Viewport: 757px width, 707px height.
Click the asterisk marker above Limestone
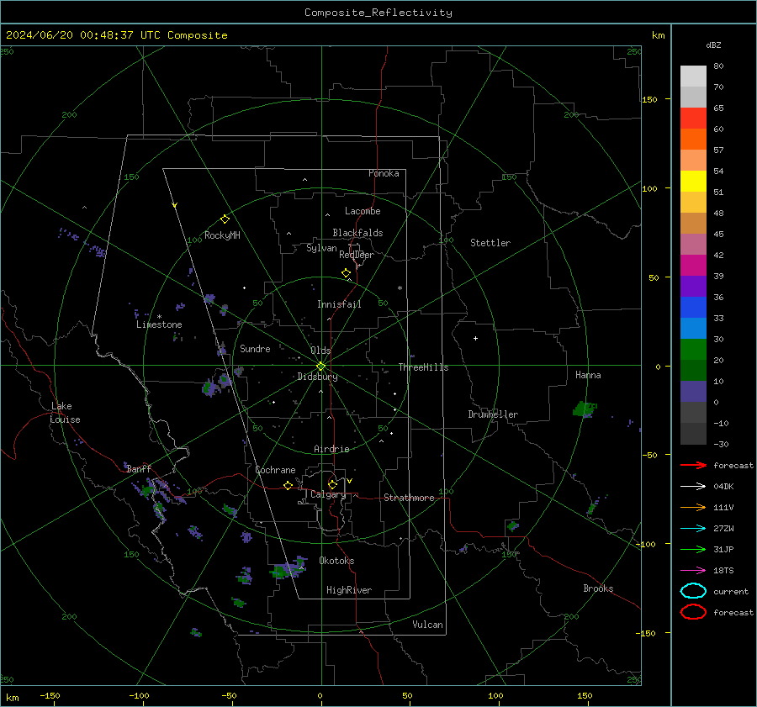click(159, 317)
